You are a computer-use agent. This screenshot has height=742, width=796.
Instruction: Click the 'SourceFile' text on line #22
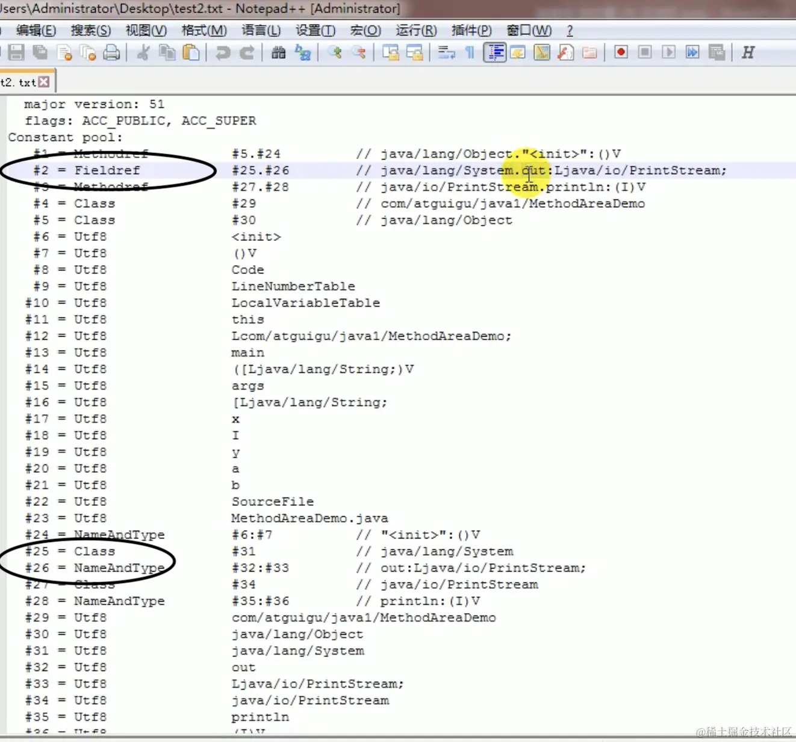[273, 502]
